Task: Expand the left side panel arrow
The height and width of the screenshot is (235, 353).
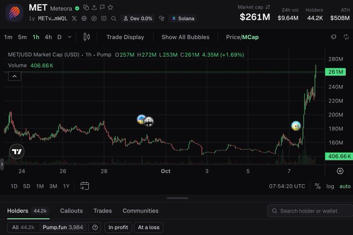Action: 2,164
